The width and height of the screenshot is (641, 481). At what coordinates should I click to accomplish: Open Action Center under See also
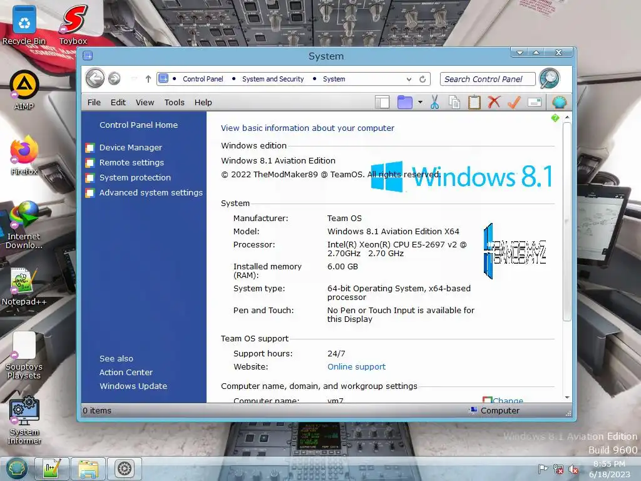[x=126, y=372]
